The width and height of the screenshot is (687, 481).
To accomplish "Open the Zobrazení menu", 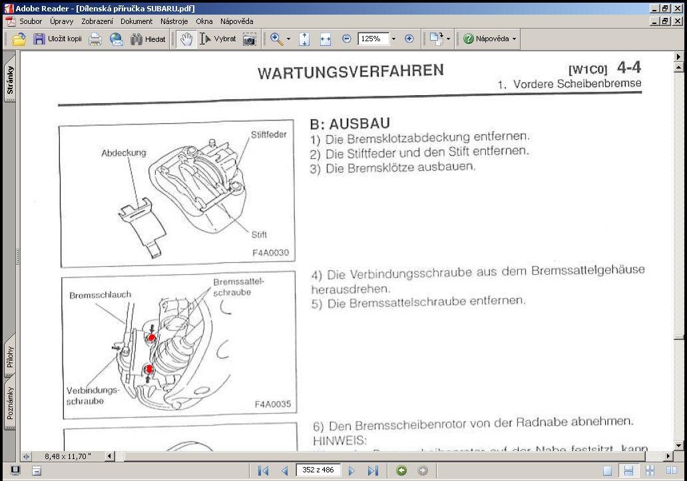I will click(97, 21).
